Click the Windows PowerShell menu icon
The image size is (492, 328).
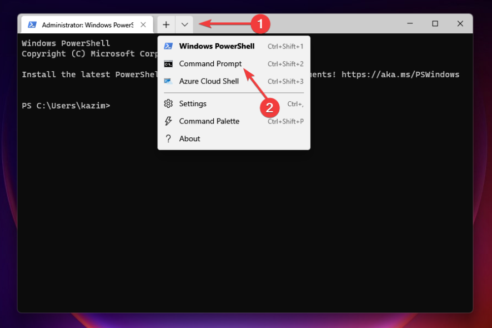tap(168, 46)
